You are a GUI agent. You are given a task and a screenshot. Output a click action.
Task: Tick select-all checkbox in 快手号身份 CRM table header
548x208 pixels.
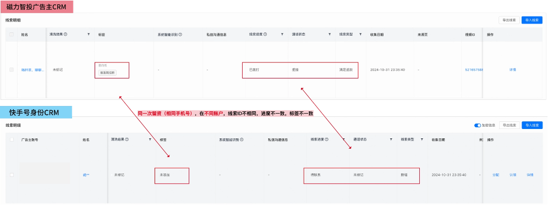point(12,139)
